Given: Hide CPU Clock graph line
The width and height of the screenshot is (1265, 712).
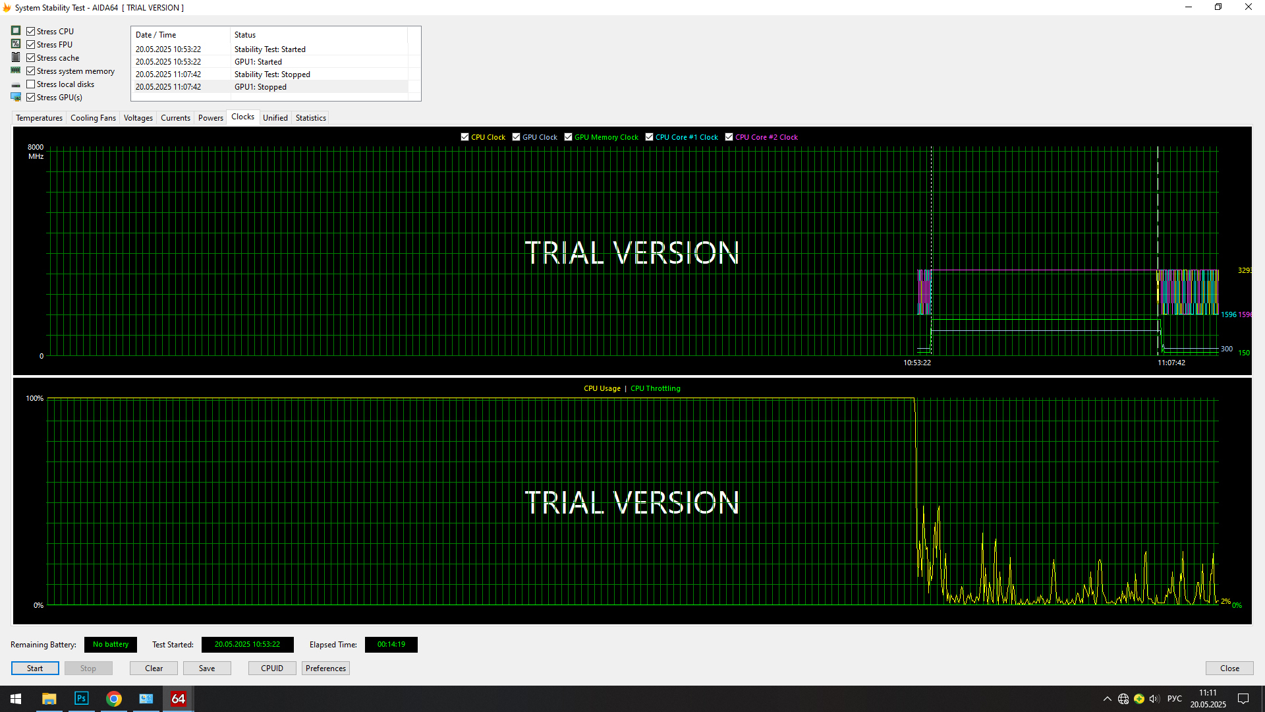Looking at the screenshot, I should pyautogui.click(x=465, y=137).
